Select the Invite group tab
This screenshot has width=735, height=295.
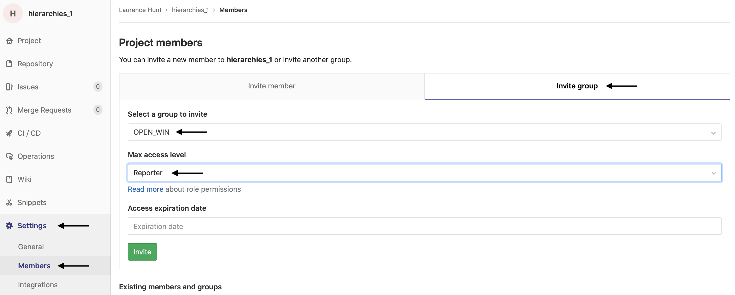click(577, 86)
